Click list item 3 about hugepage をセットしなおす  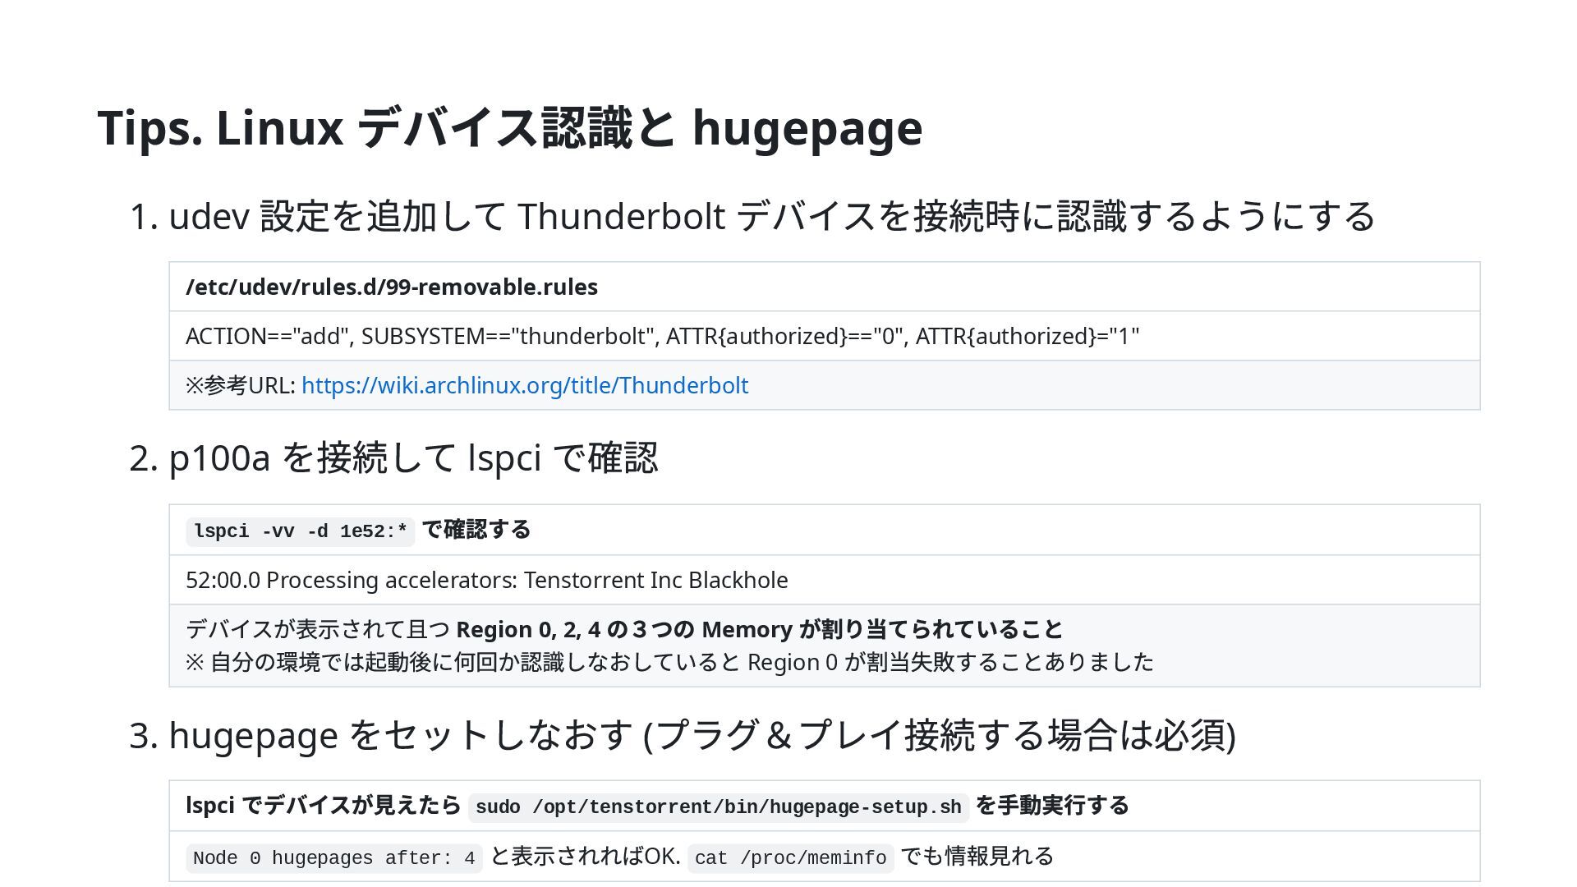tap(682, 735)
